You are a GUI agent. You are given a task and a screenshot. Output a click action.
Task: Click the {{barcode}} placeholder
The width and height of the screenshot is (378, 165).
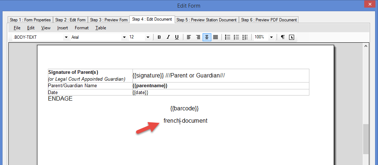184,109
